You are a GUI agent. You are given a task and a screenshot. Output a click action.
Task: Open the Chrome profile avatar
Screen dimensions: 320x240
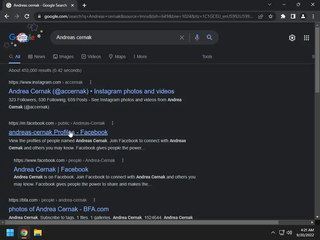point(303,16)
